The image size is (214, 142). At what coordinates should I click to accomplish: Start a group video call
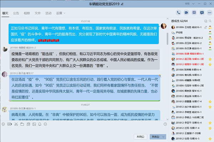pyautogui.click(x=186, y=13)
